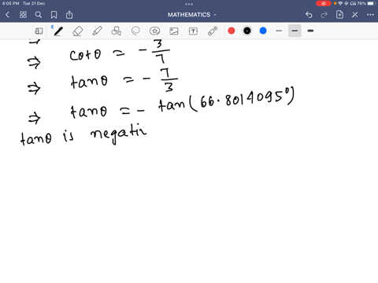The width and height of the screenshot is (378, 283).
Task: Choose the red pen color
Action: pyautogui.click(x=232, y=31)
